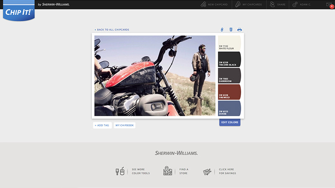Select the Share menu label
The width and height of the screenshot is (335, 188).
pyautogui.click(x=281, y=5)
